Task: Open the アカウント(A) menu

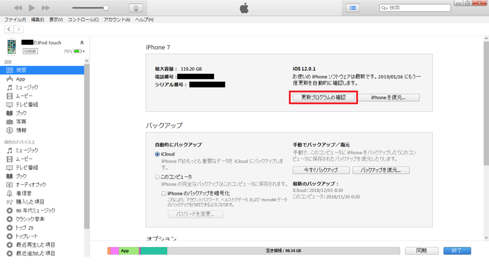Action: pos(117,20)
